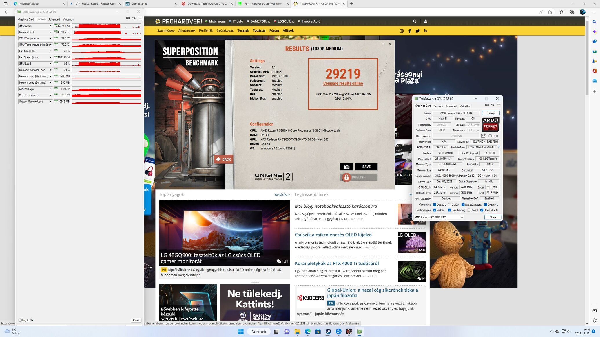Open the Fan Speed (RPM) sensor dropdown

pos(50,57)
